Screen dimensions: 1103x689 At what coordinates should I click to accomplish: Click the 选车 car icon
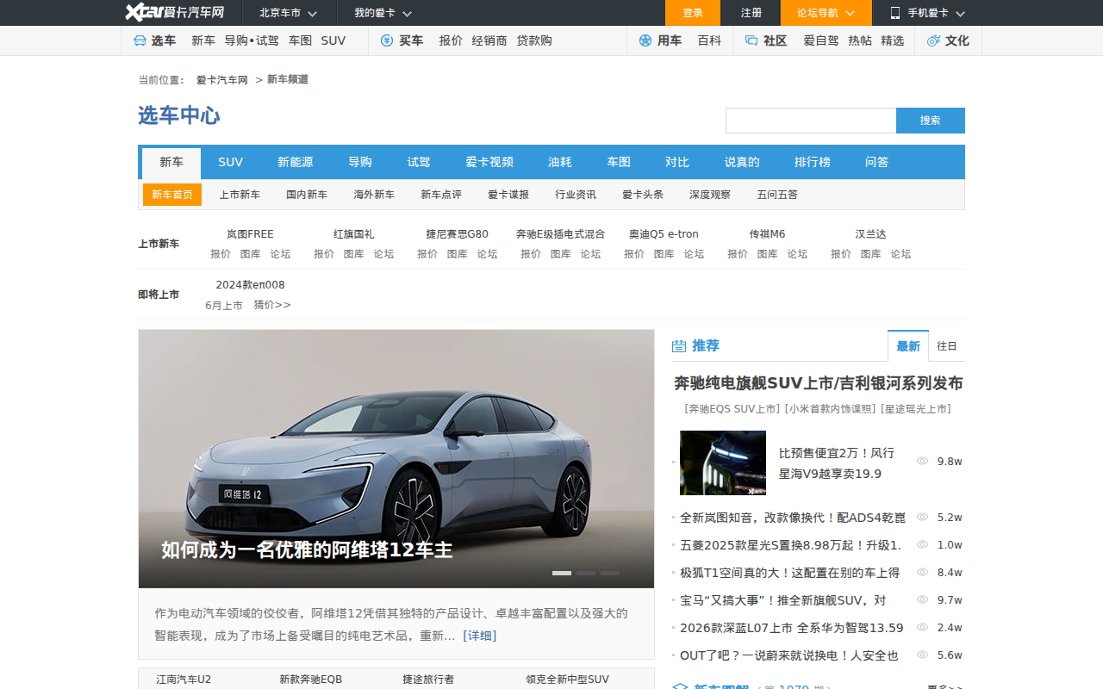(140, 40)
